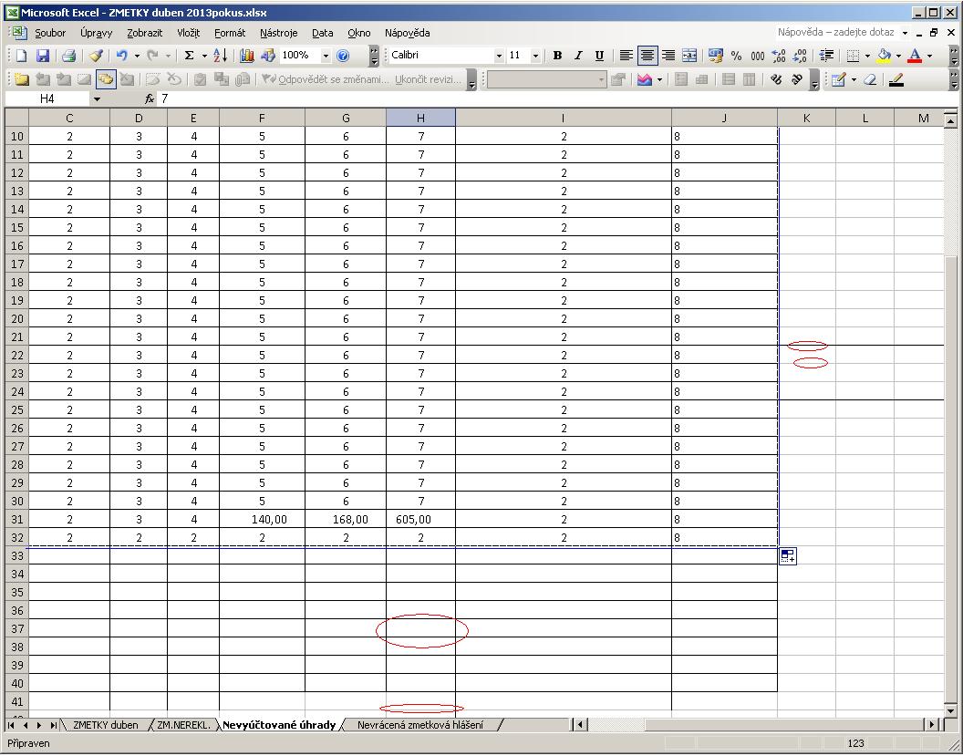The image size is (963, 756).
Task: Expand the font color palette arrow
Action: 929,56
